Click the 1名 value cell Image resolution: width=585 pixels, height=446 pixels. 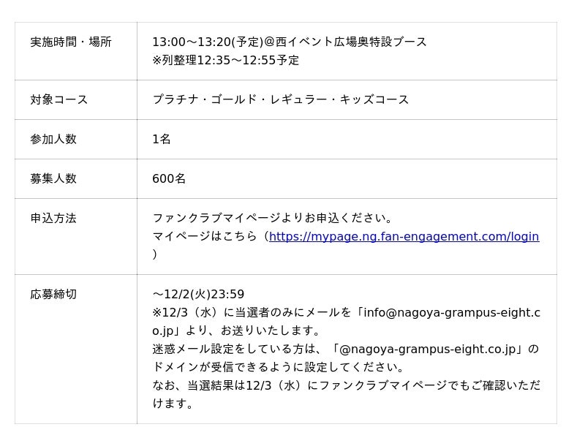[161, 139]
